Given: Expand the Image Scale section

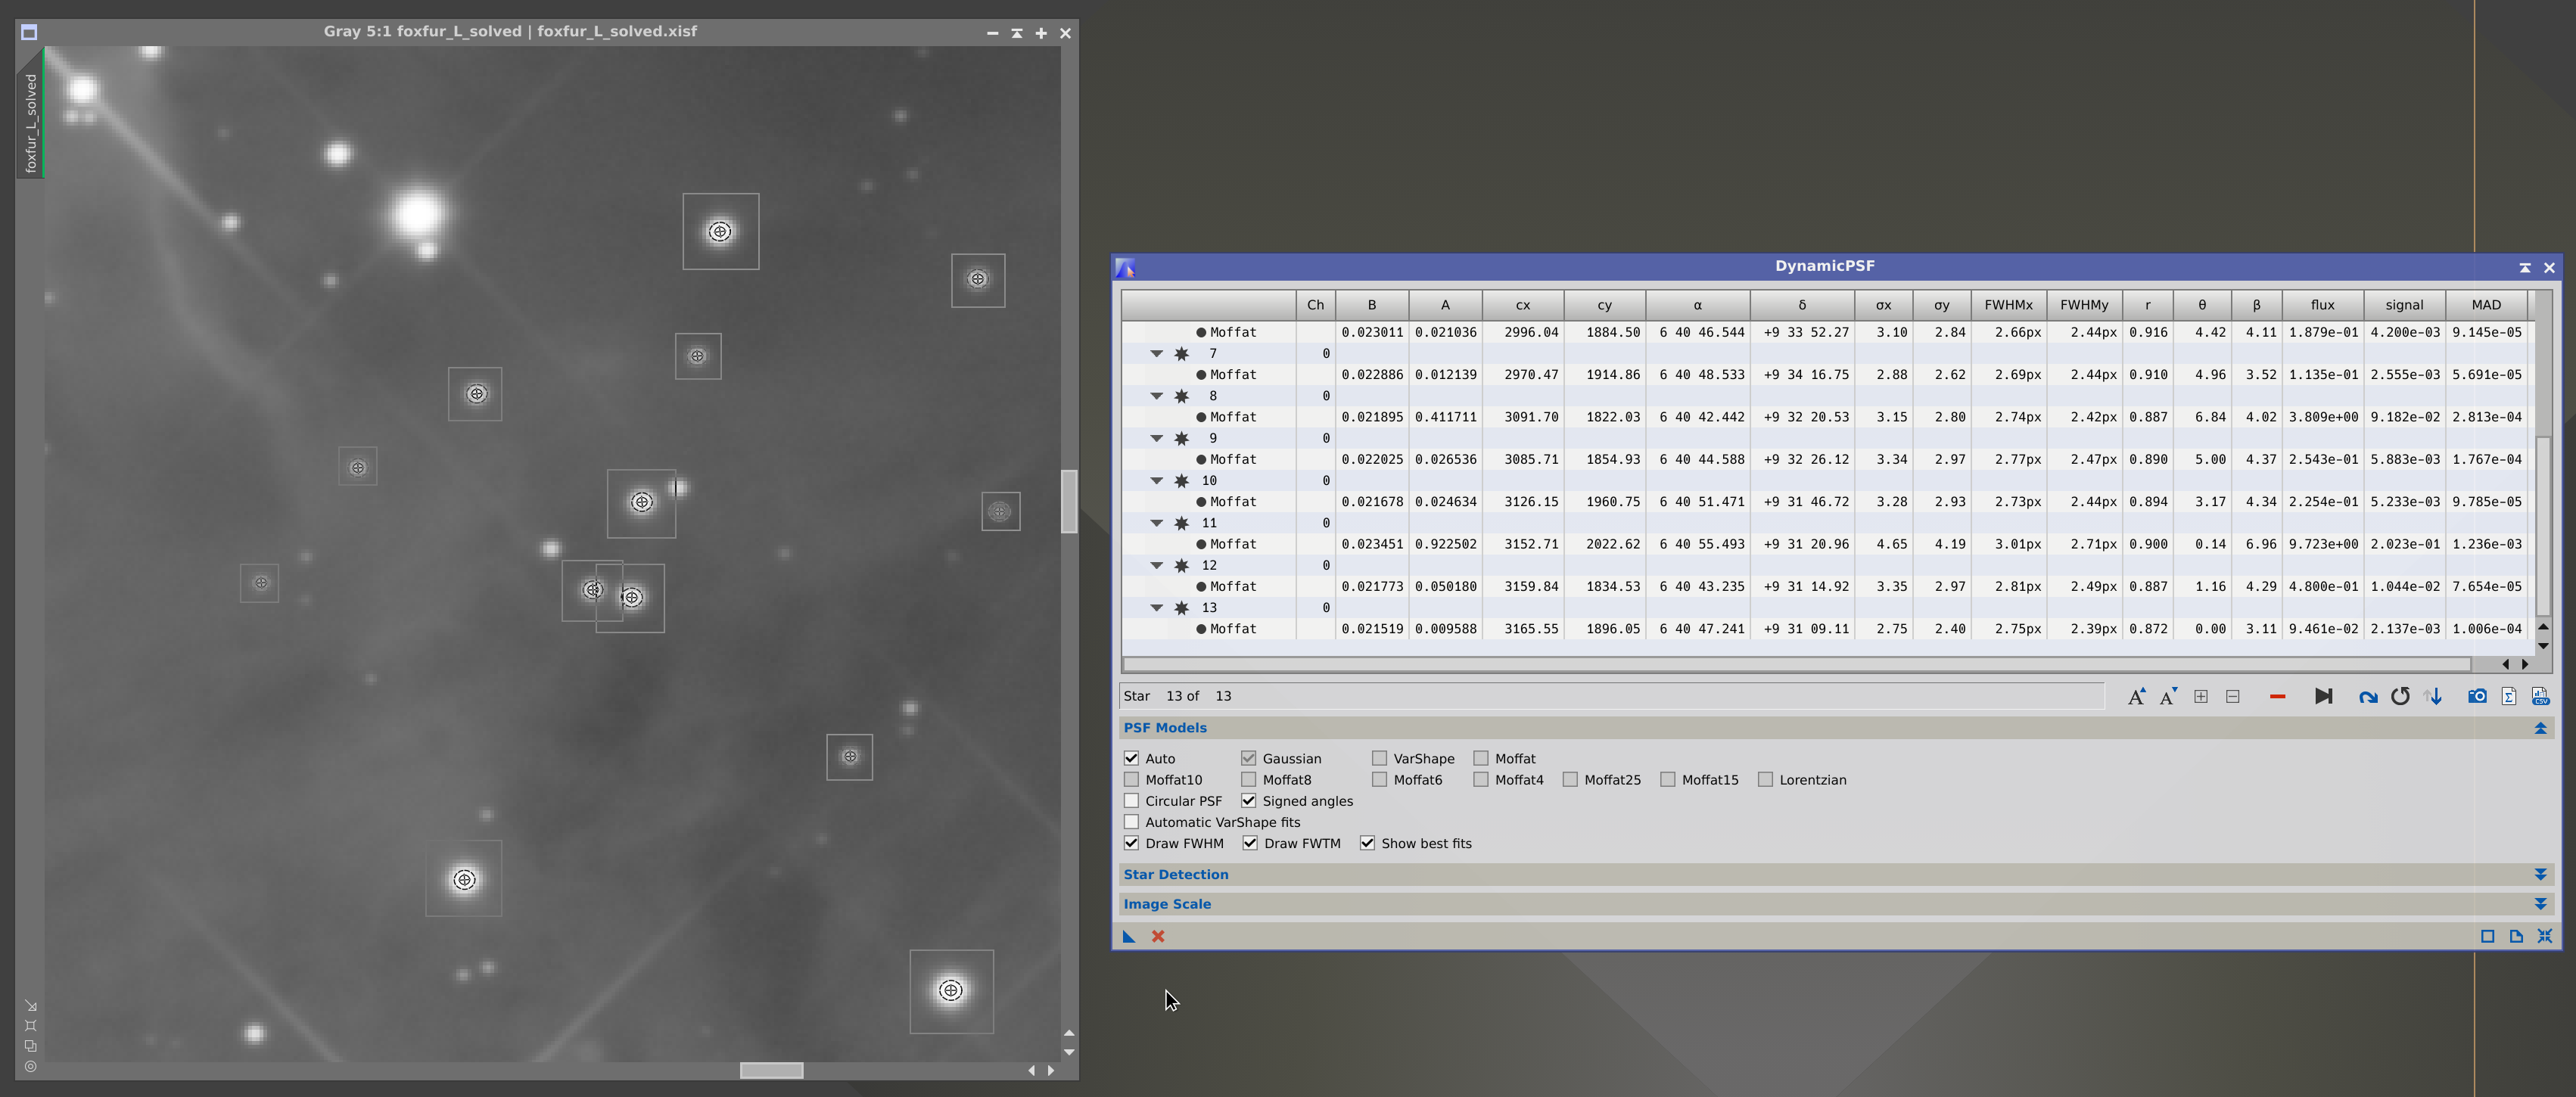Looking at the screenshot, I should [x=2540, y=904].
